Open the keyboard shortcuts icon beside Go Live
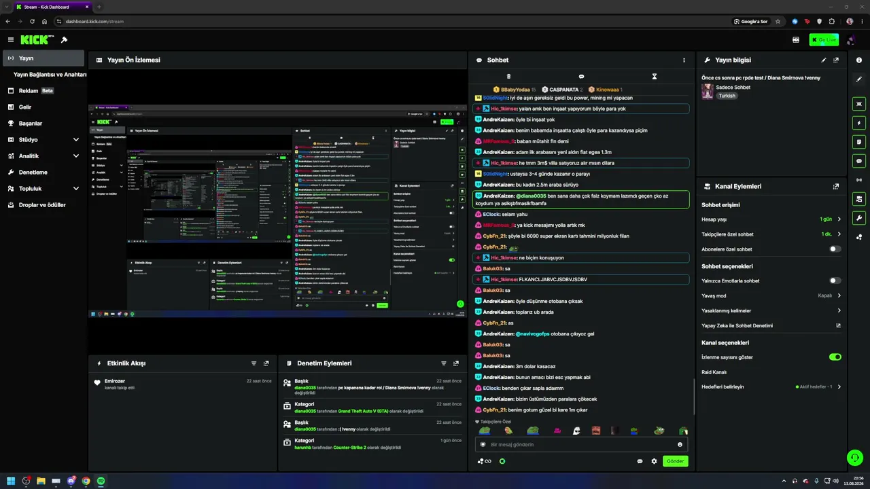The width and height of the screenshot is (870, 489). (795, 40)
